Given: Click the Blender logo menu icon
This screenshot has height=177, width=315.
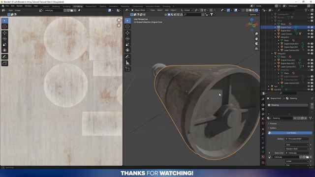Looking at the screenshot, I should click(3, 6).
